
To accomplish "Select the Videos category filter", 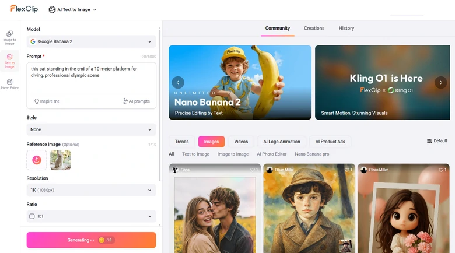I will tap(241, 142).
